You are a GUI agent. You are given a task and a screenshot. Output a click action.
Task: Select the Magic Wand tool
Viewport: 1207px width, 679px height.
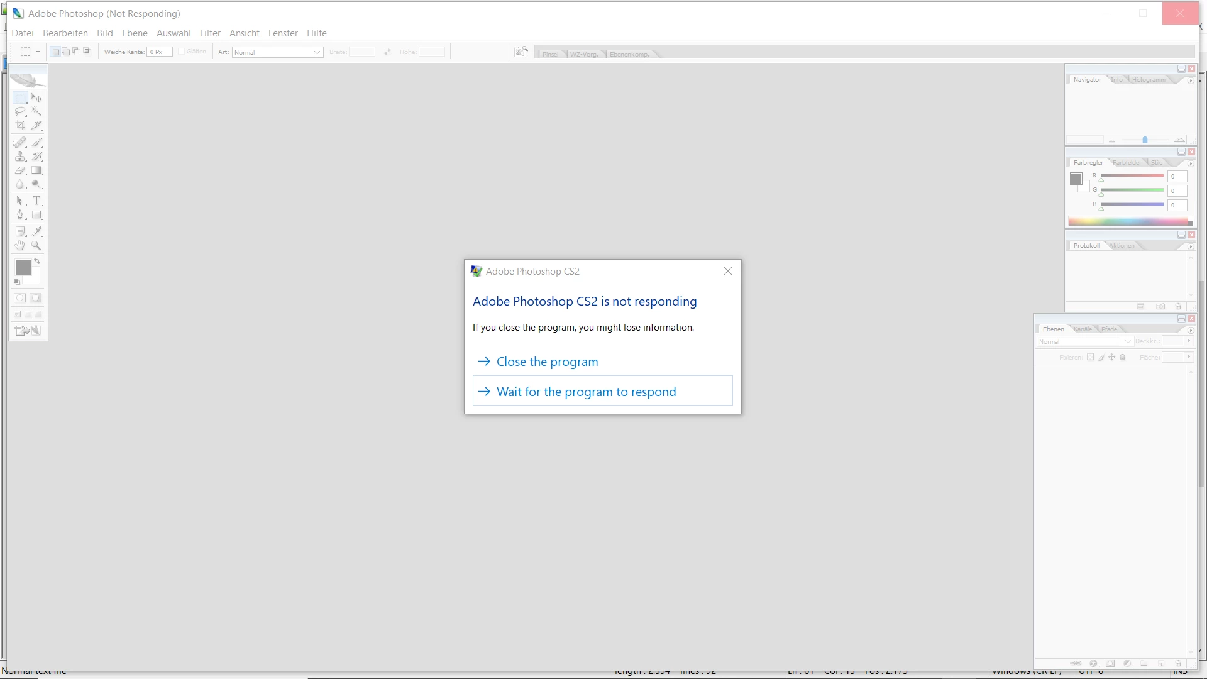[x=36, y=112]
